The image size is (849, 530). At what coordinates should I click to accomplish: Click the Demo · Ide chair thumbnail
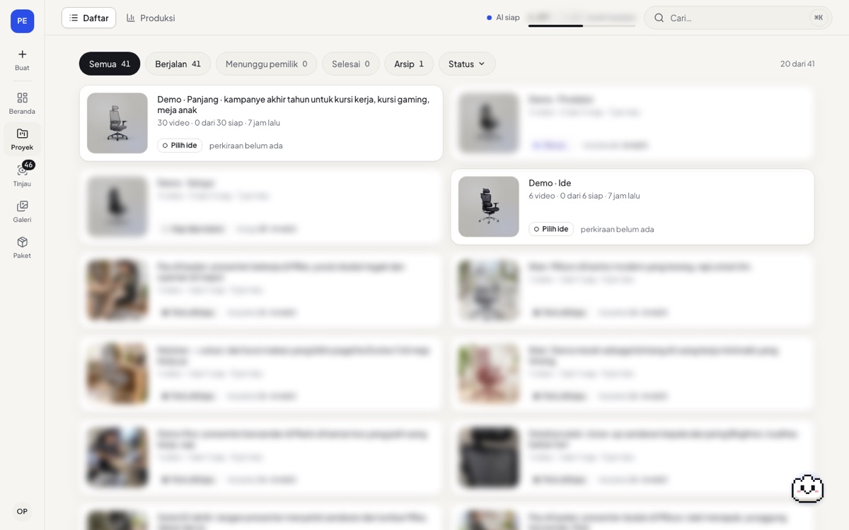click(x=489, y=206)
